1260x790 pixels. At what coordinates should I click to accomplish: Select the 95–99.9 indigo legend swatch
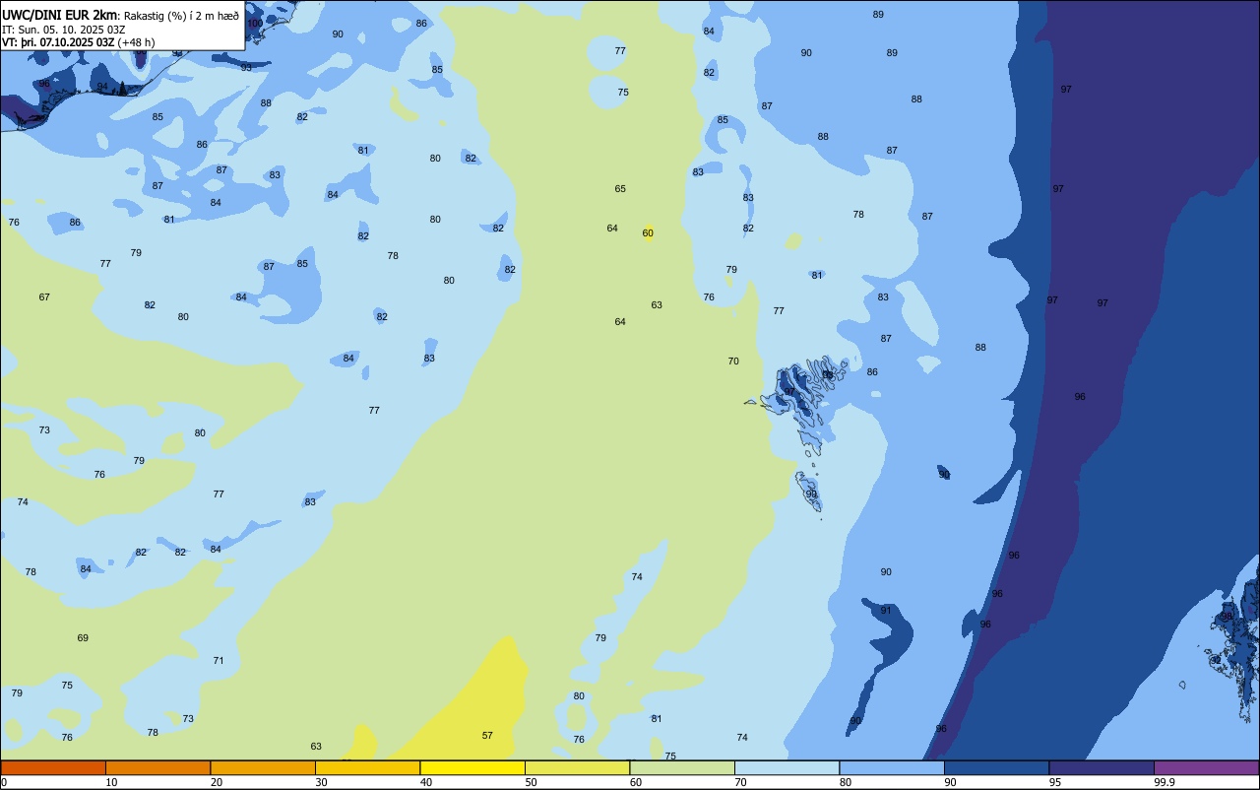coord(1102,767)
